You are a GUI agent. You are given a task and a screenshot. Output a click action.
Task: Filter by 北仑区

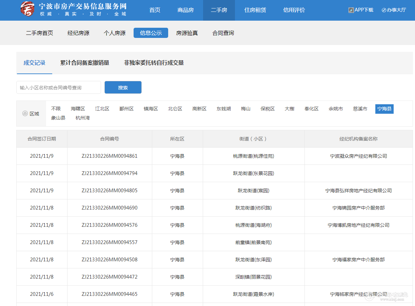[175, 109]
